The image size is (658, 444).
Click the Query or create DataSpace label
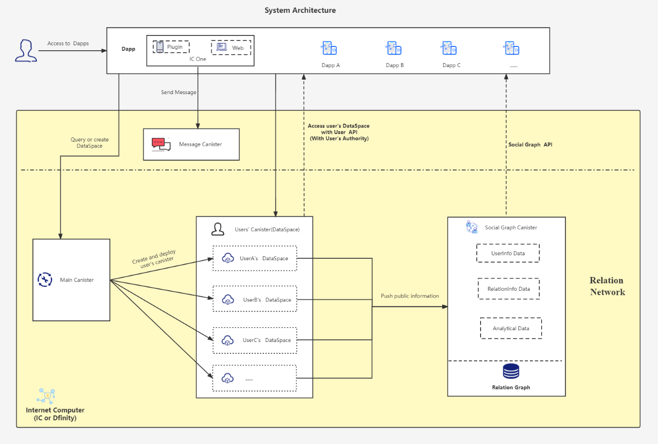(90, 143)
